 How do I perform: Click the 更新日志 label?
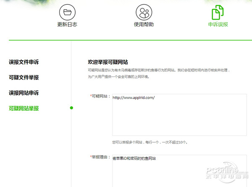point(67,25)
